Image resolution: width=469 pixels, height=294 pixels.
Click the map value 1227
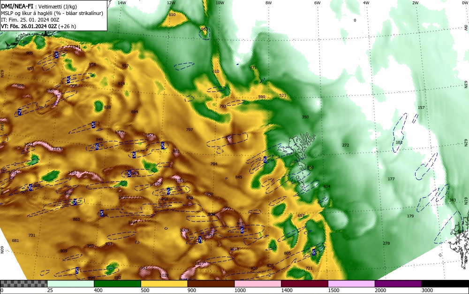tap(199, 263)
